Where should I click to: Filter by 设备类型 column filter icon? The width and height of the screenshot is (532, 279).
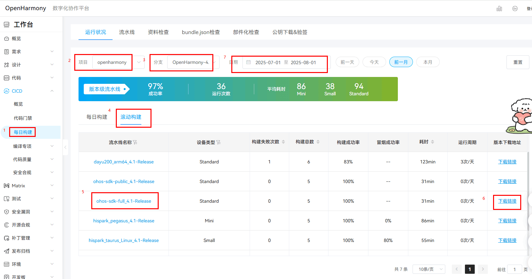[x=219, y=142]
